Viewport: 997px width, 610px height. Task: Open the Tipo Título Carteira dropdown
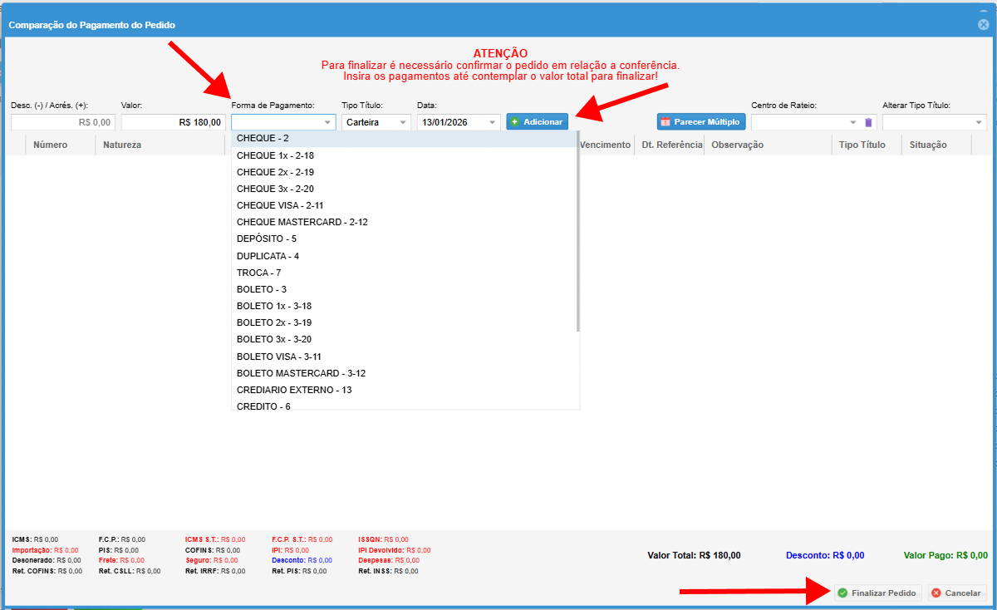coord(403,122)
